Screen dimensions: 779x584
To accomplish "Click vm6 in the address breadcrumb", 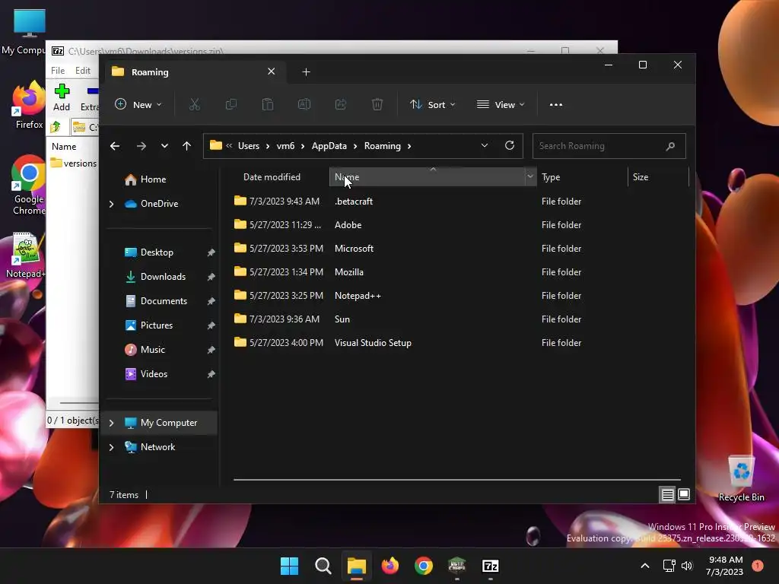I will pos(285,146).
